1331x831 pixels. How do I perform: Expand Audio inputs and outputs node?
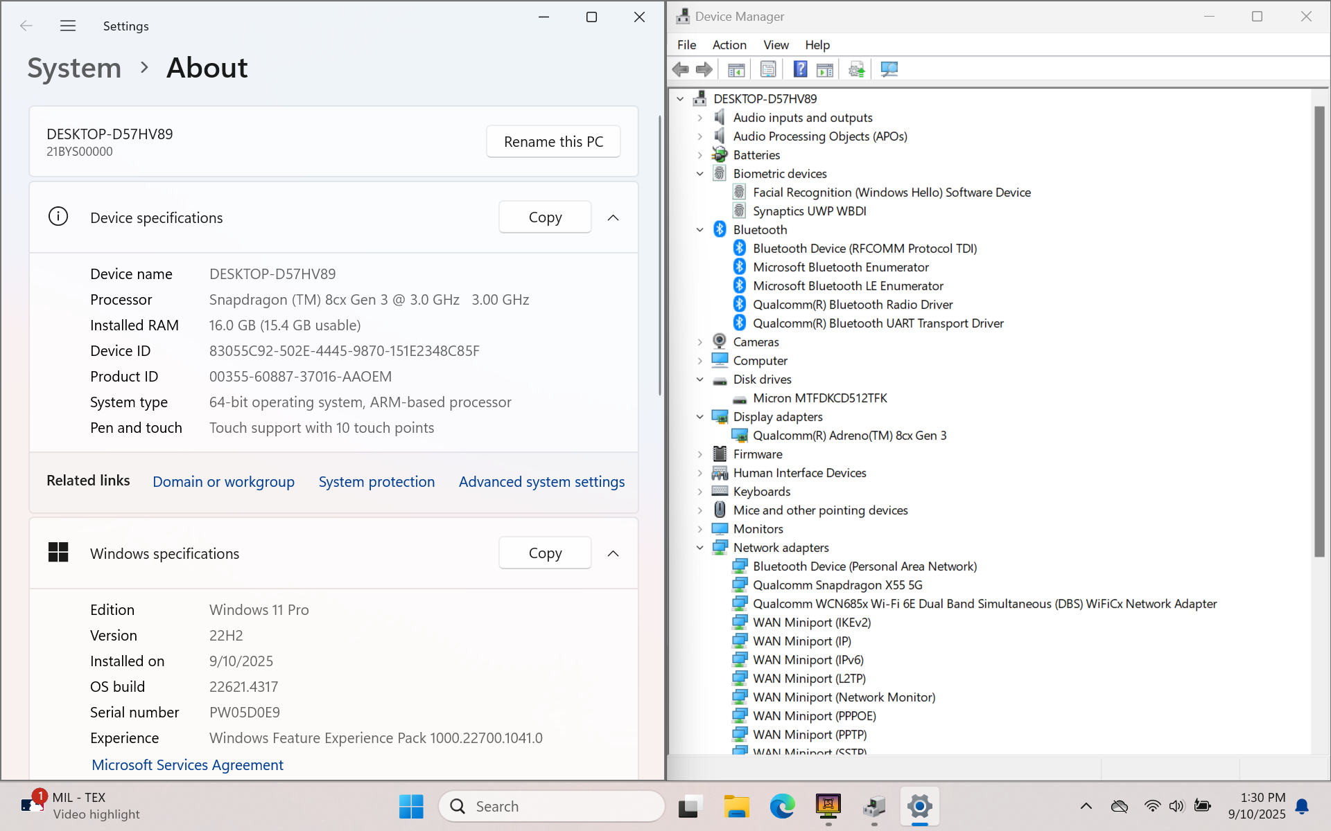(700, 118)
